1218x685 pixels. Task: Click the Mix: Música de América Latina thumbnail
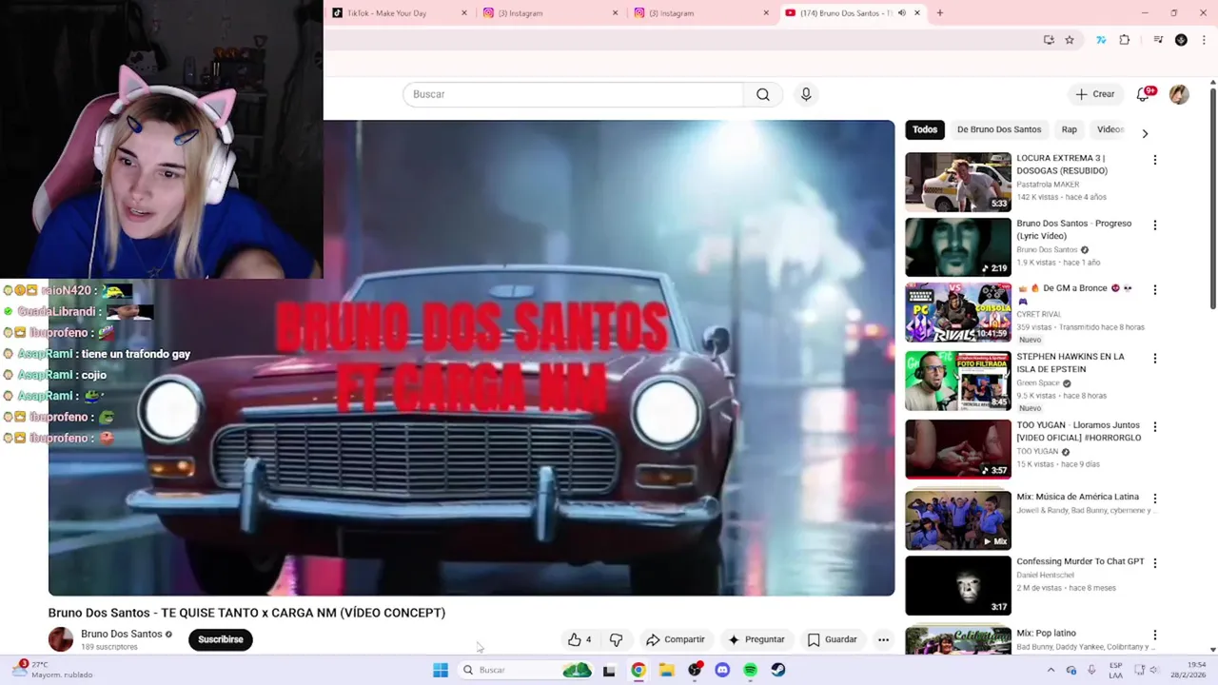958,520
